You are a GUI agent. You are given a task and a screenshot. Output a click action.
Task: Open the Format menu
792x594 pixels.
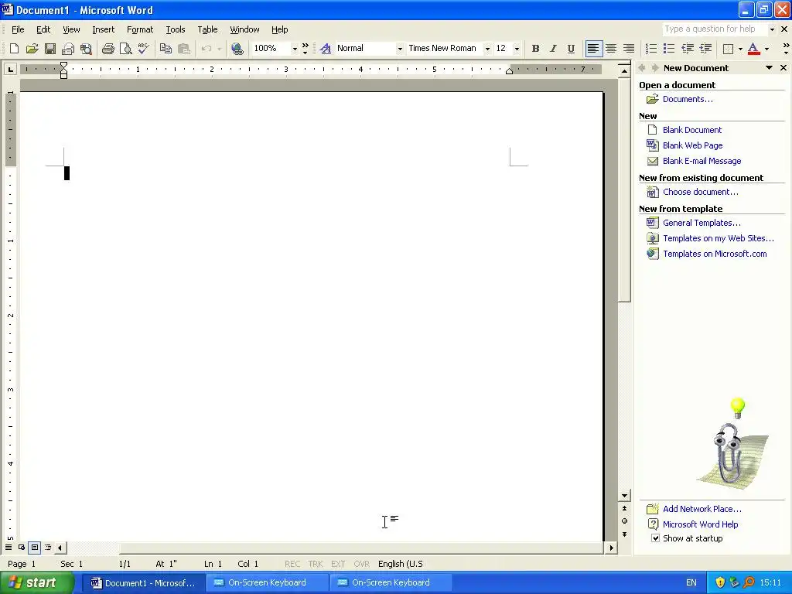click(140, 29)
